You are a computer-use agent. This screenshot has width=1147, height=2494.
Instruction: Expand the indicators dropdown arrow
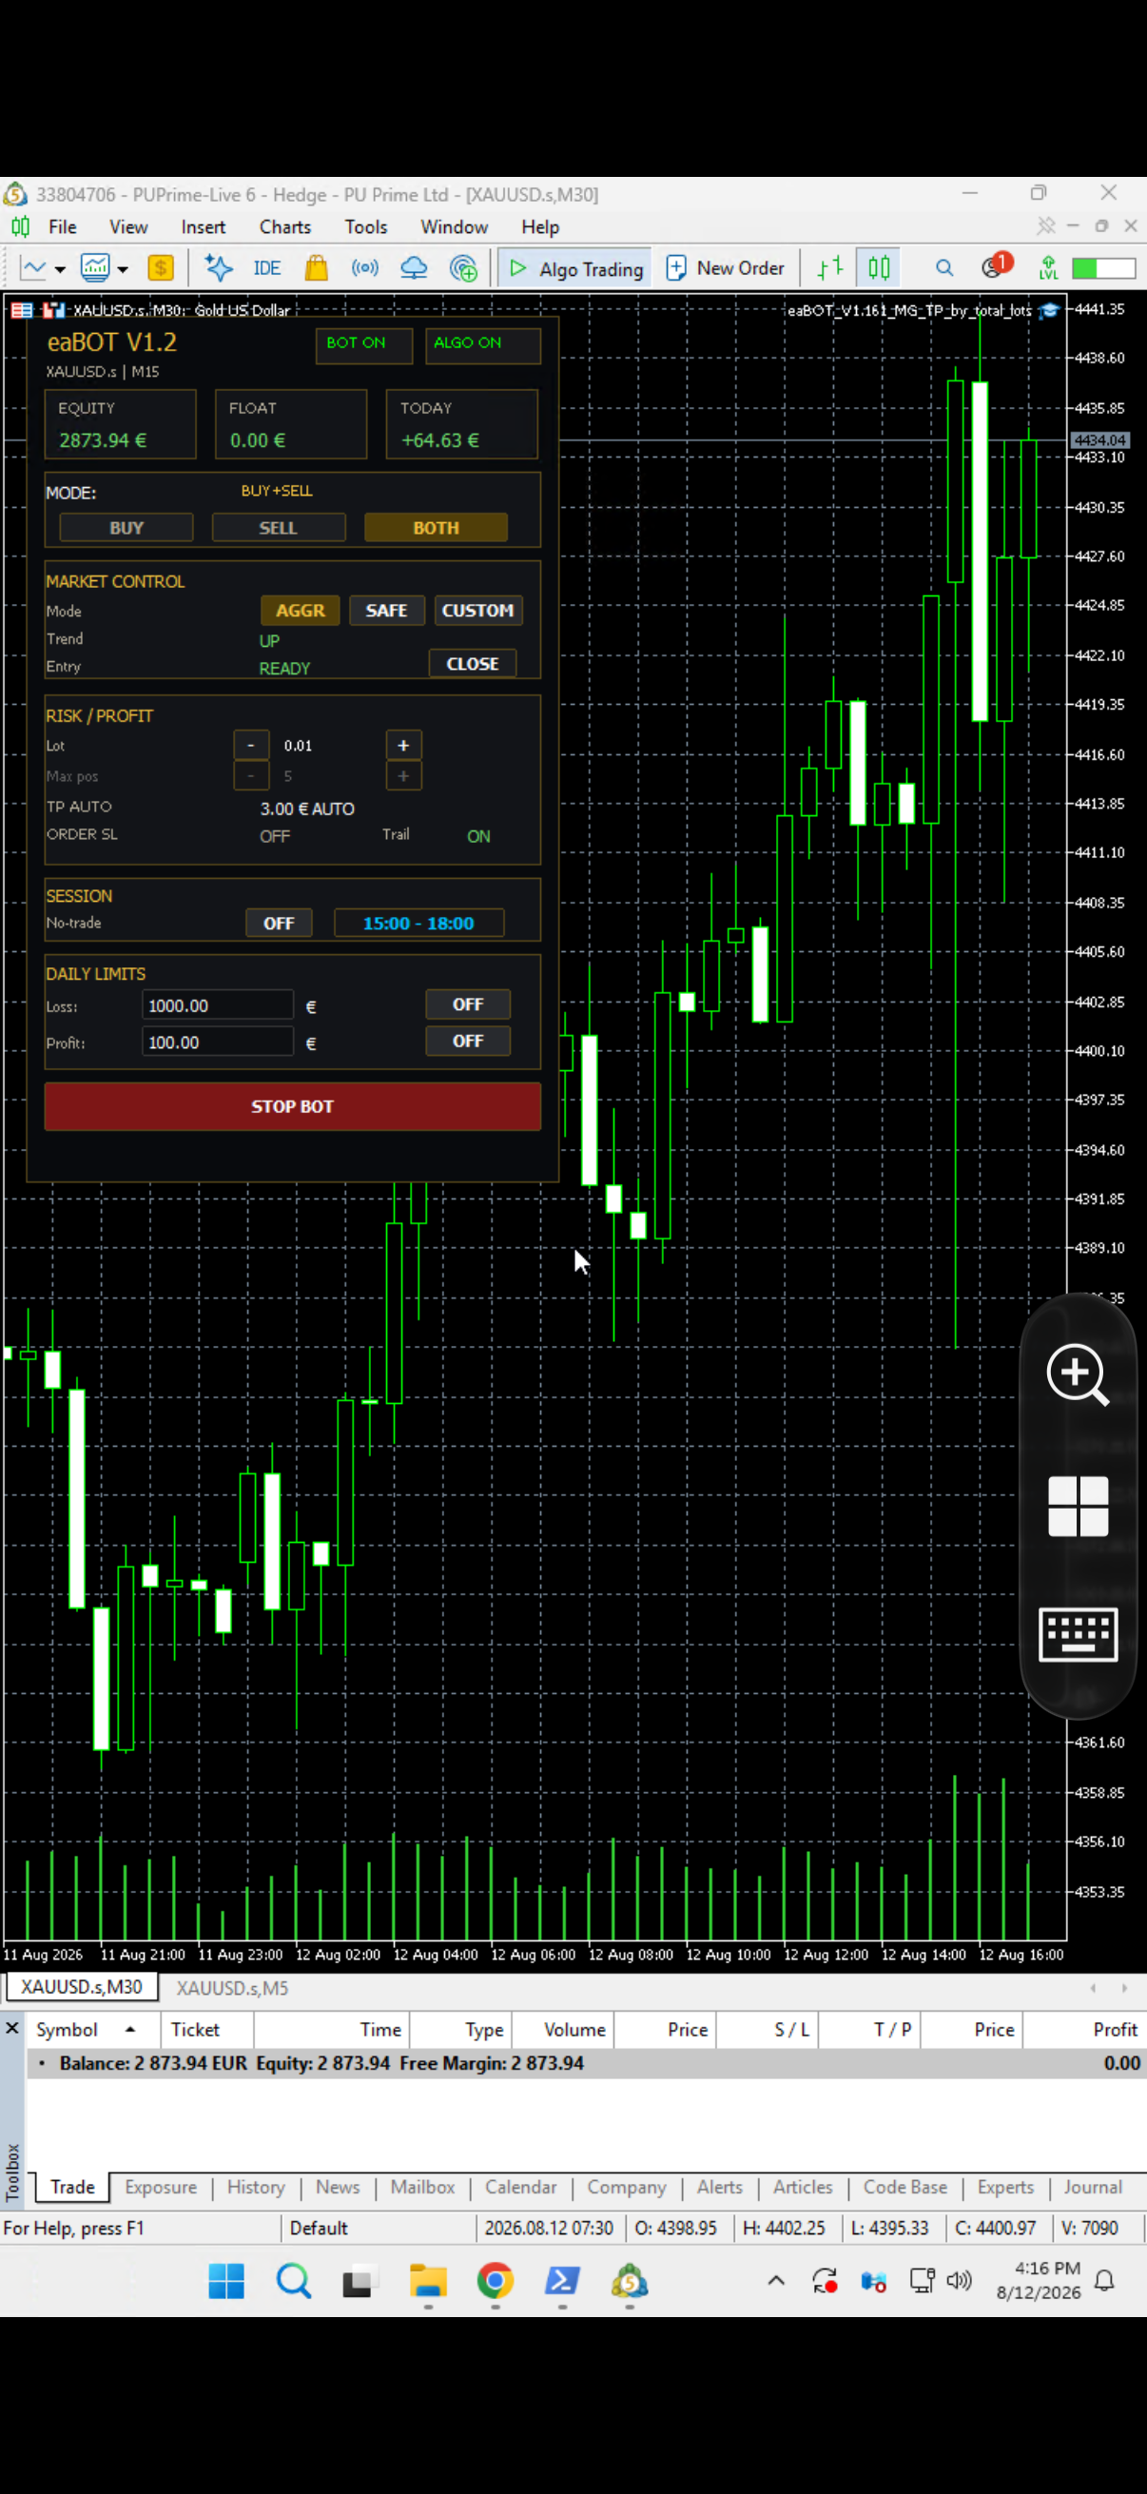pos(123,269)
